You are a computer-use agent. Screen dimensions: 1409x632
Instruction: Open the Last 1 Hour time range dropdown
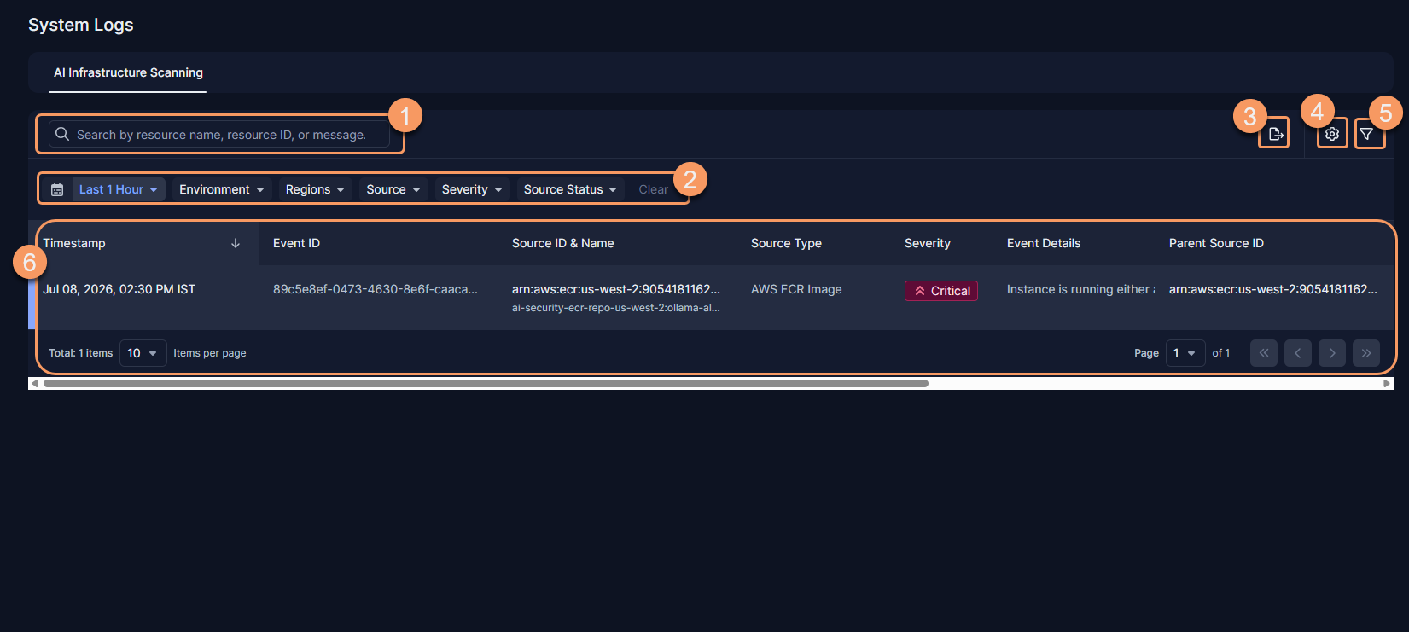click(x=119, y=189)
